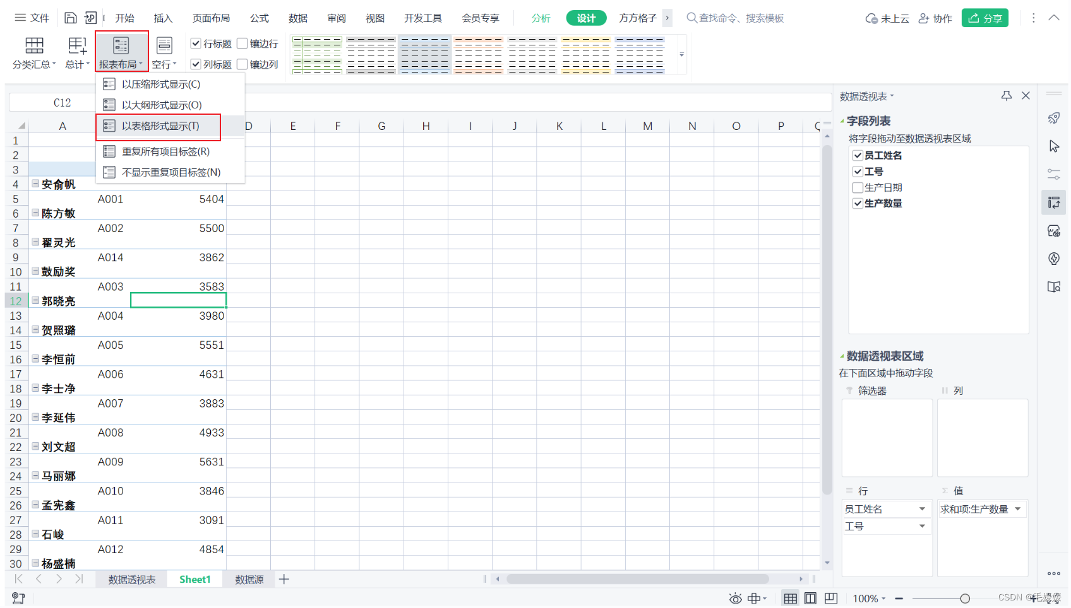This screenshot has height=608, width=1071.
Task: Click the pivot table pane icon in sidebar
Action: pyautogui.click(x=1053, y=202)
